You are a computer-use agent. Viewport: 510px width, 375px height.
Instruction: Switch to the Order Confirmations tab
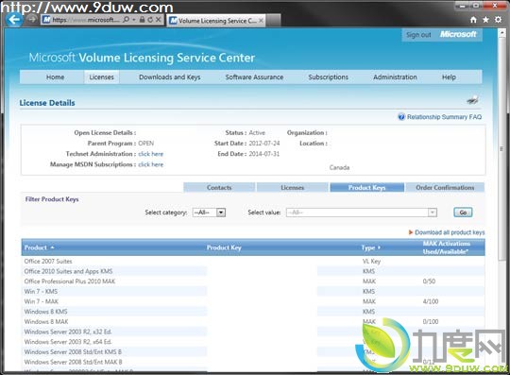[445, 187]
